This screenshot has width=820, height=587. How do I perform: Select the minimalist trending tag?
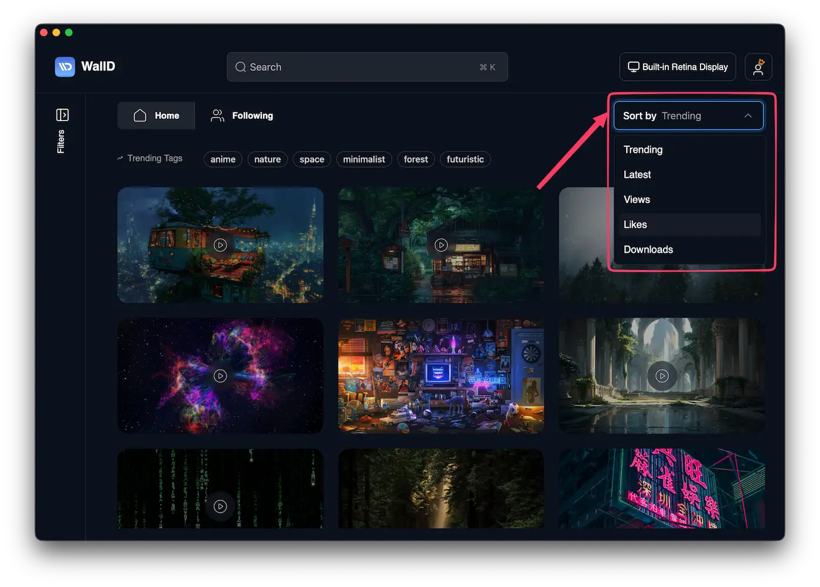coord(364,159)
